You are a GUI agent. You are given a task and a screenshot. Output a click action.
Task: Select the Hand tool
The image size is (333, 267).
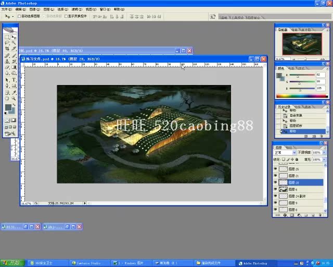[x=7, y=99]
